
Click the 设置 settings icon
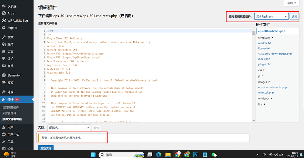pyautogui.click(x=4, y=149)
